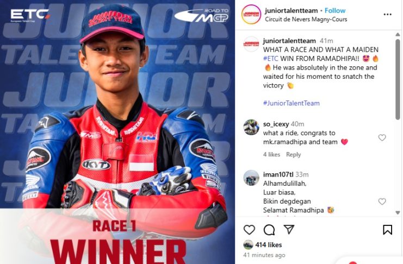Click the comments scrollbar down arrow
This screenshot has width=403, height=264.
(x=398, y=212)
